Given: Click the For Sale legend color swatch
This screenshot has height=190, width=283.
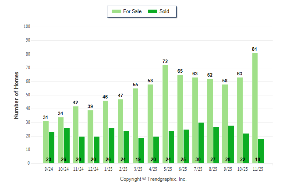Looking at the screenshot, I should (x=117, y=11).
